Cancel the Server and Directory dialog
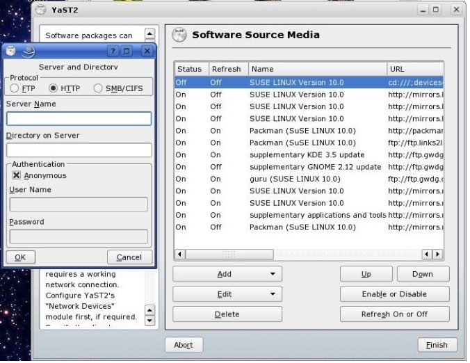 129,257
